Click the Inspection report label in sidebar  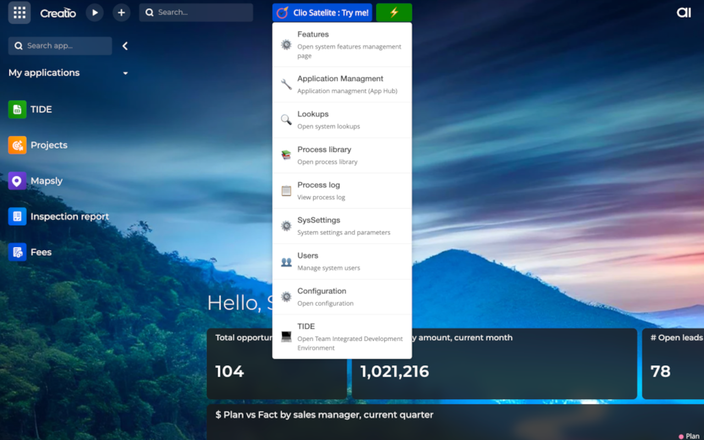tap(70, 217)
